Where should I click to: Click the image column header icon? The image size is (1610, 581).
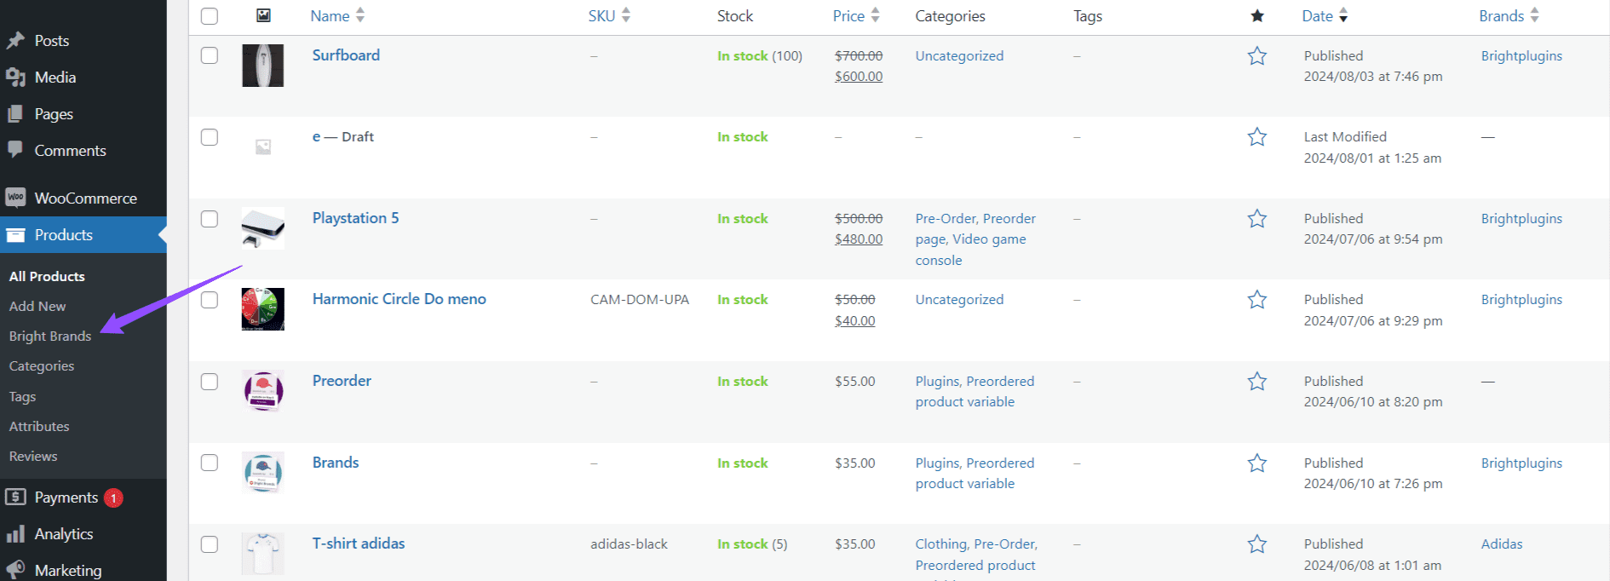click(x=263, y=15)
